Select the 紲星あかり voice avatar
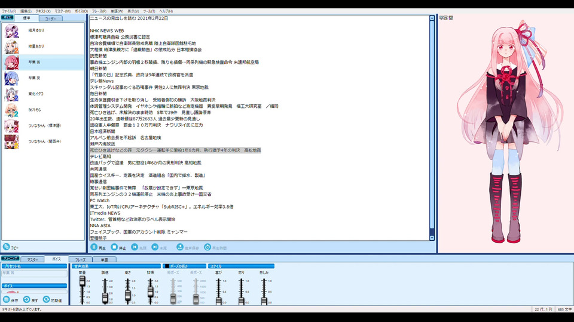 click(x=12, y=47)
